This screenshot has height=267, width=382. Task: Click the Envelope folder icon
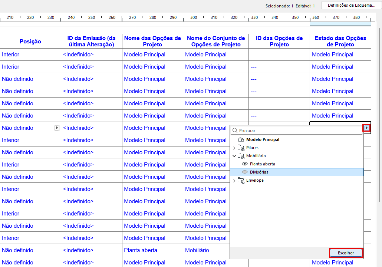tap(241, 181)
